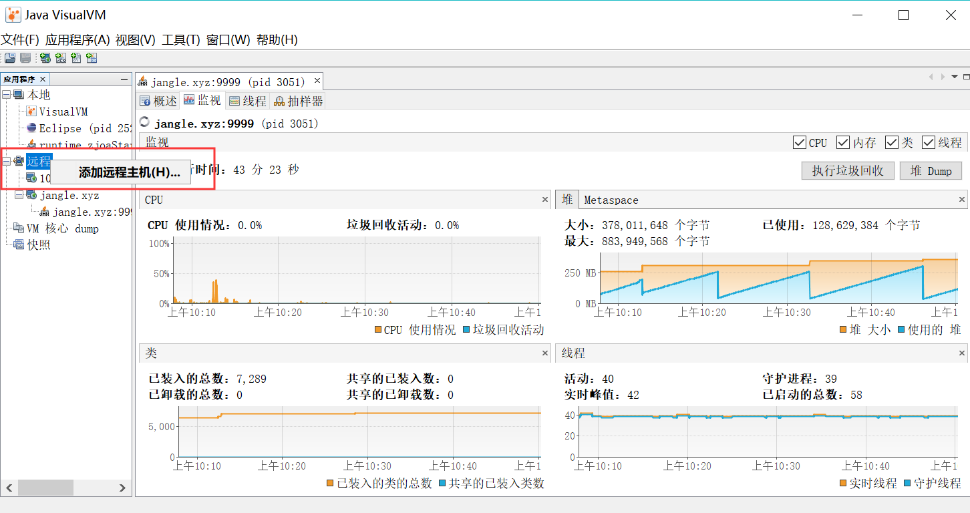The width and height of the screenshot is (970, 513).
Task: Click the Eclipse sphere icon in tree
Action: 31,128
